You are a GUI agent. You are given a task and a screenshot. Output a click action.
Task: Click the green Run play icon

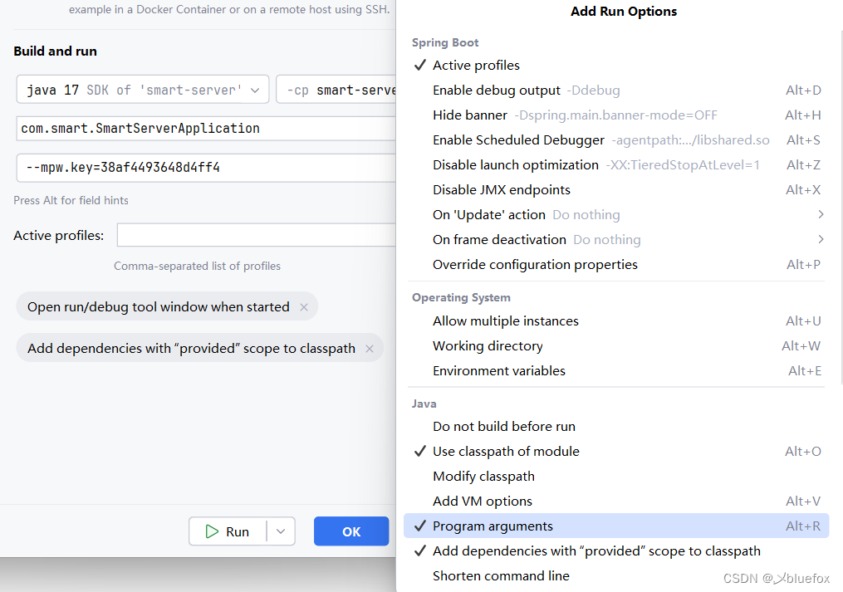212,531
